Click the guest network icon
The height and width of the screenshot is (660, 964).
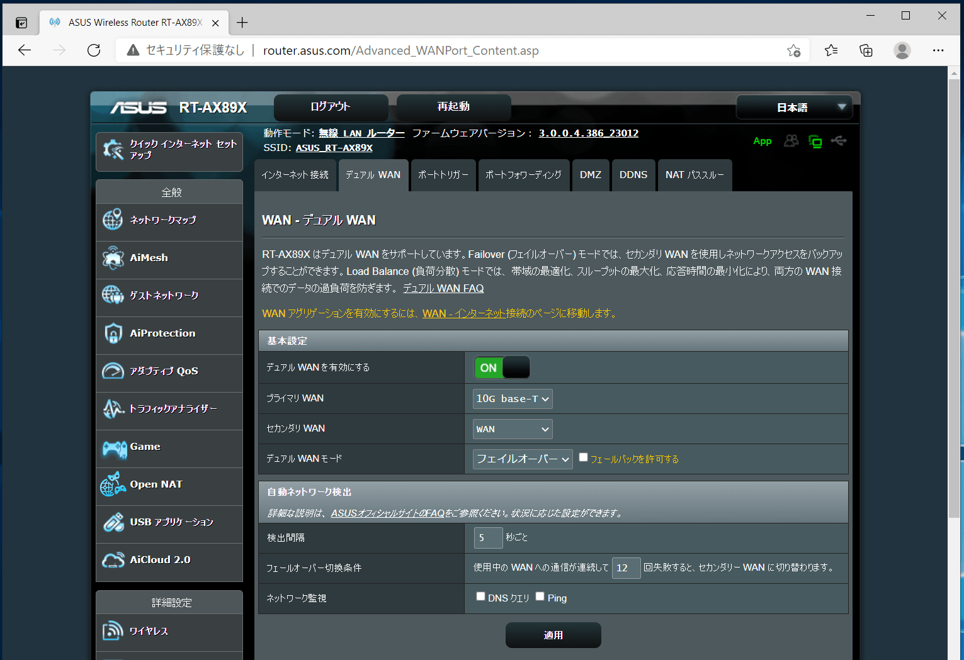[113, 295]
